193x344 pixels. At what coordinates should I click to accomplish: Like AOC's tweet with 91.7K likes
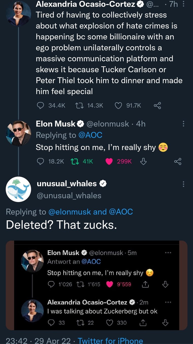point(118,105)
